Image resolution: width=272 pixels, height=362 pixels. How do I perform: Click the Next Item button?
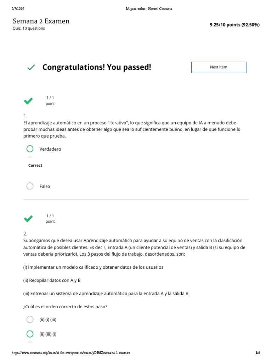(219, 67)
